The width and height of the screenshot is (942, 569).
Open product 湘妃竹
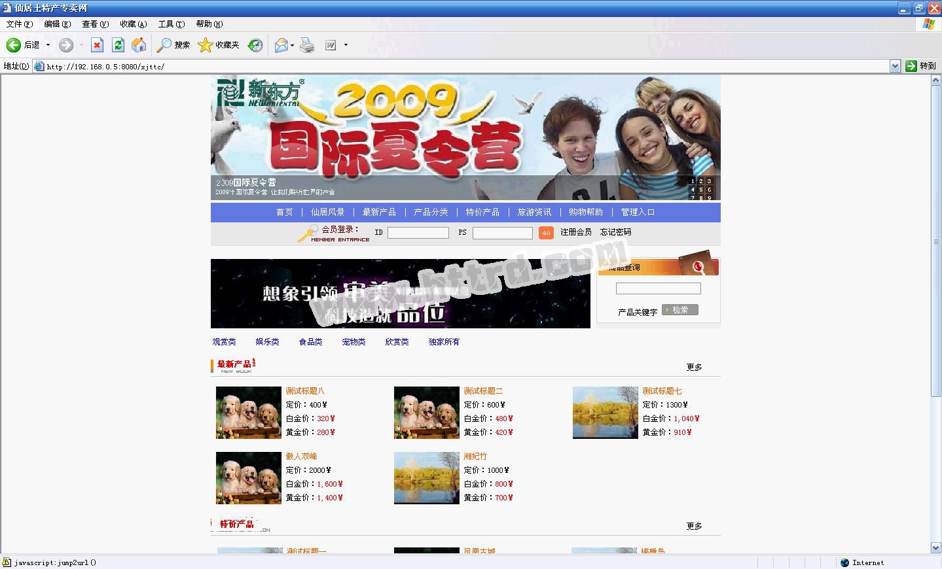[x=475, y=457]
